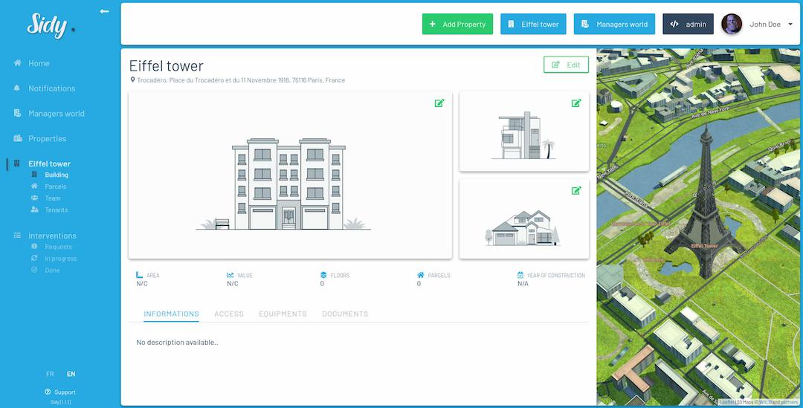
Task: Click the edit icon on the top-right thumbnail
Action: [x=576, y=103]
